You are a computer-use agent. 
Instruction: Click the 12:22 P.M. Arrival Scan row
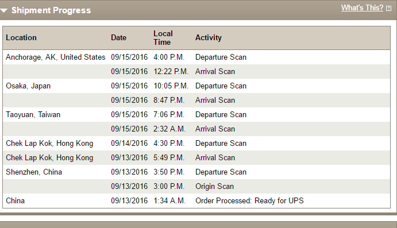pyautogui.click(x=196, y=72)
